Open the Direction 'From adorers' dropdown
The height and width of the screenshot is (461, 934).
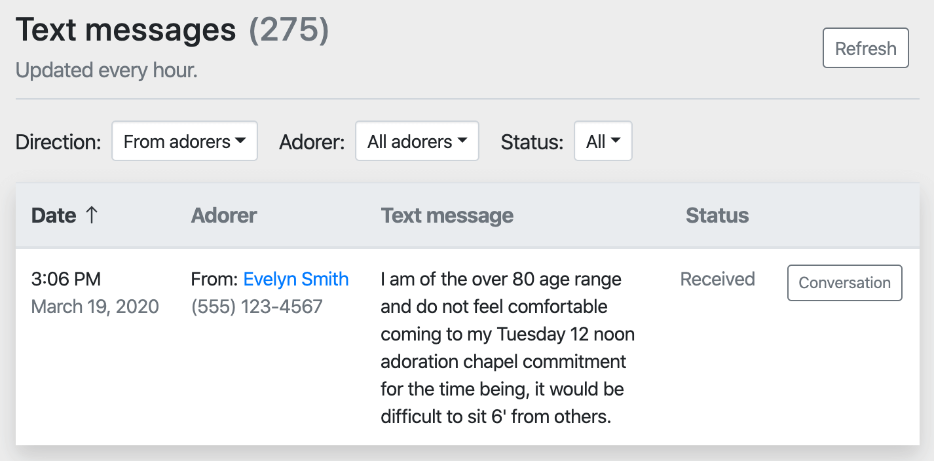[184, 141]
